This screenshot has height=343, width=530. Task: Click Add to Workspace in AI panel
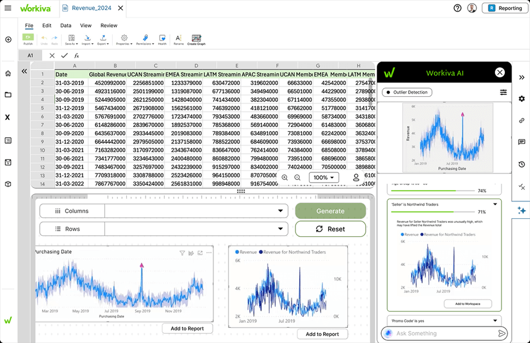point(468,304)
